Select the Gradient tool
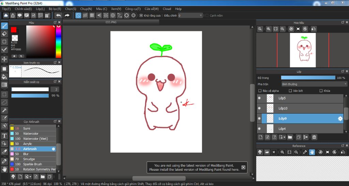Viewport: 349px width, 186px height. pyautogui.click(x=4, y=85)
